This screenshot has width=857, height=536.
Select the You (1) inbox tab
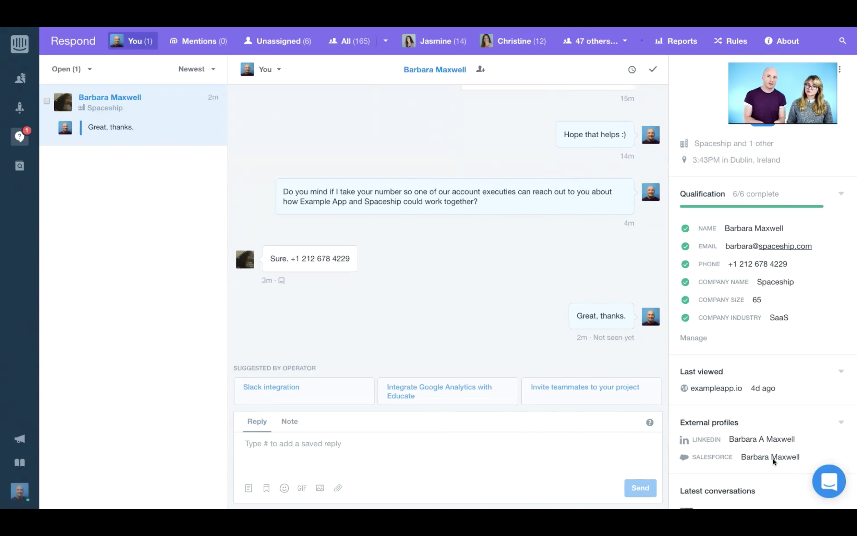pos(132,41)
